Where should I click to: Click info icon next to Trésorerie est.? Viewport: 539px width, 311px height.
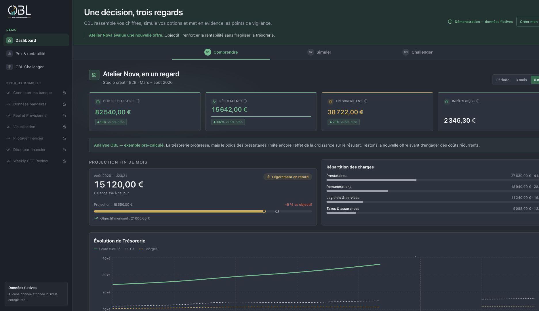pyautogui.click(x=366, y=101)
